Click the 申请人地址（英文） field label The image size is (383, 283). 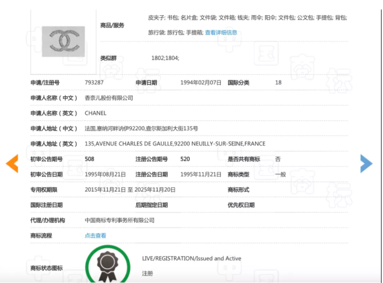tap(54, 144)
